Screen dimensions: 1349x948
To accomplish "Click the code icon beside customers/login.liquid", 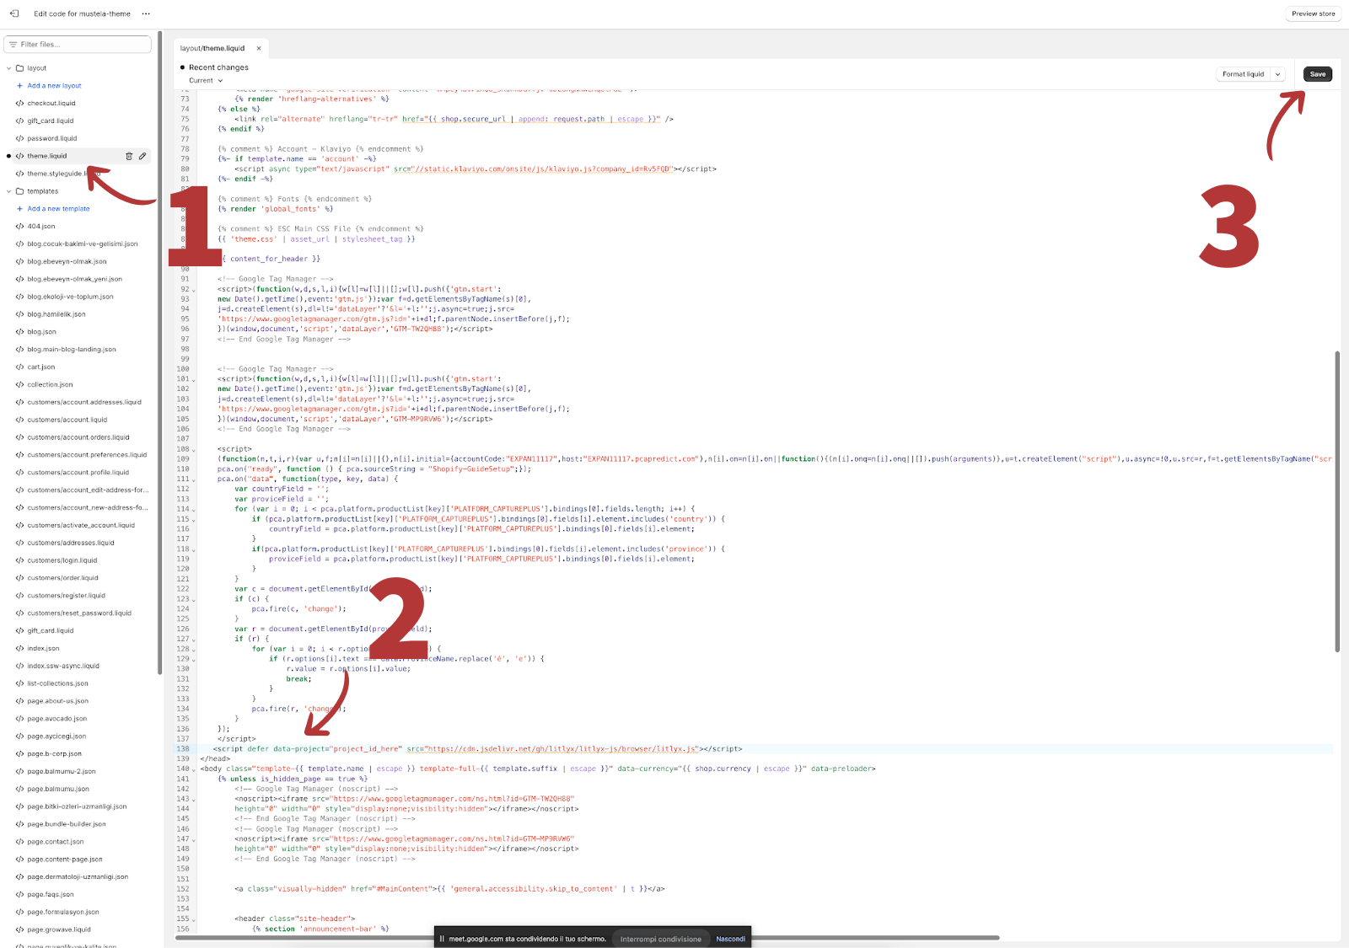I will pyautogui.click(x=19, y=560).
